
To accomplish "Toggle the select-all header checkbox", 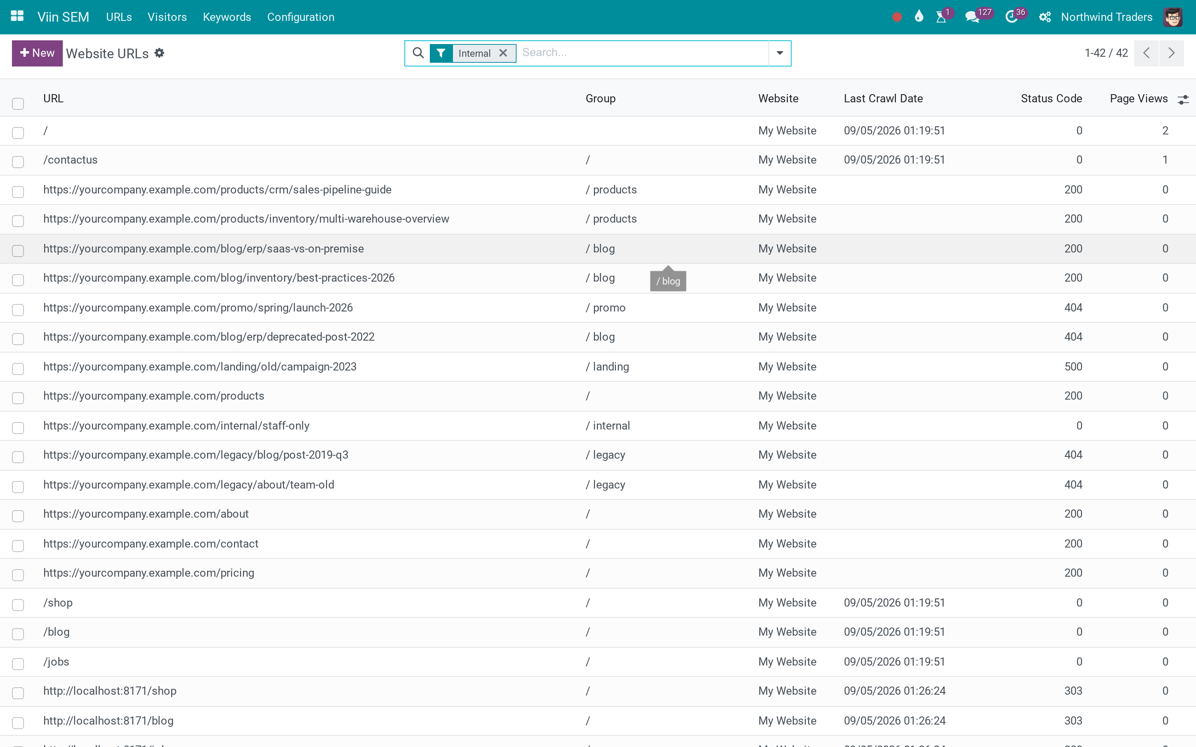I will coord(18,103).
